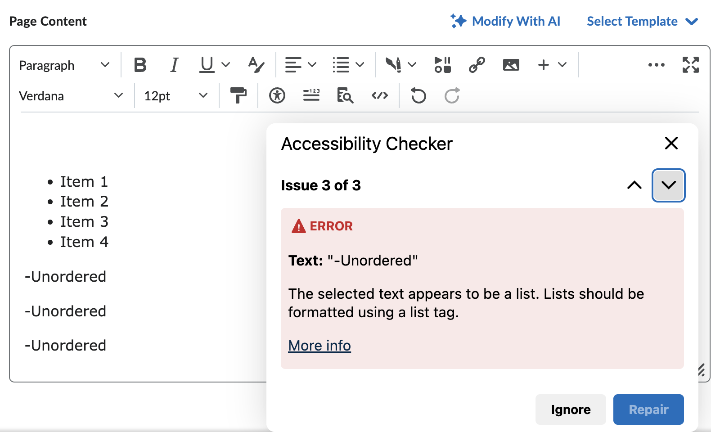Click the "Item 1" bullet text
The height and width of the screenshot is (432, 711).
(x=85, y=182)
